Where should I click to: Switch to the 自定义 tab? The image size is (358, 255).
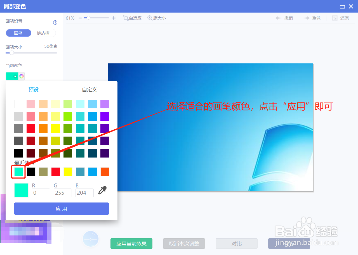click(x=89, y=90)
